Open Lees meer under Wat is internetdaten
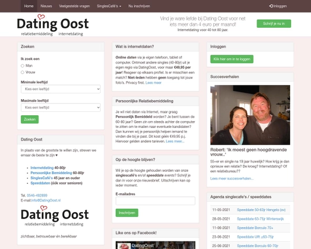 (x=153, y=82)
